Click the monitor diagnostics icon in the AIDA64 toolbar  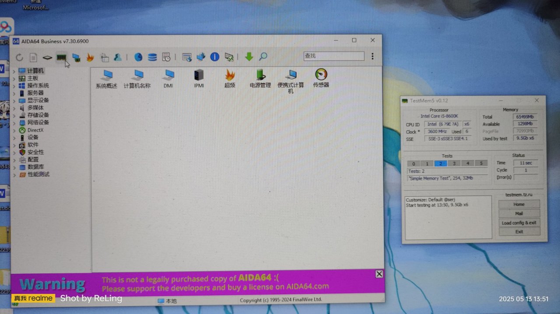pos(76,57)
